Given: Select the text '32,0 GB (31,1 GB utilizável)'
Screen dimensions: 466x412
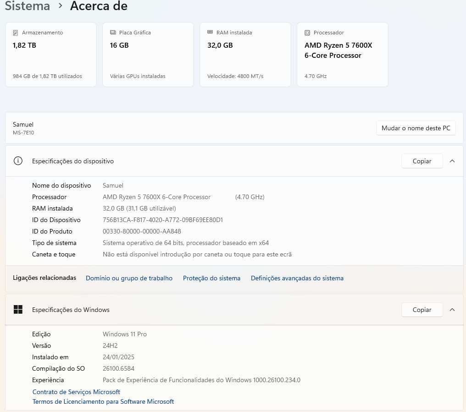Looking at the screenshot, I should [139, 208].
